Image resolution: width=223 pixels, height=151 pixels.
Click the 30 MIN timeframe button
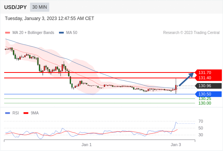click(40, 7)
